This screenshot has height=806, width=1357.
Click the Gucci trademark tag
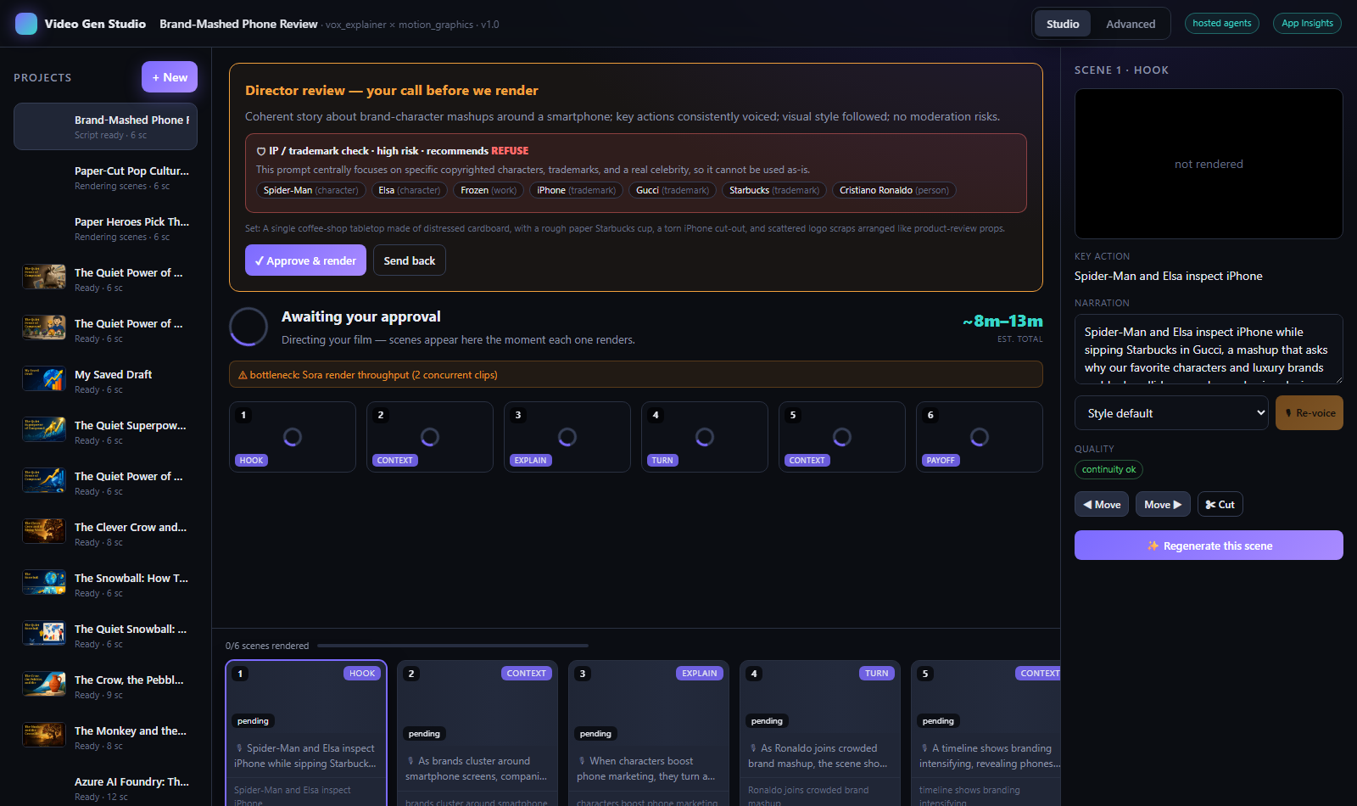point(673,190)
